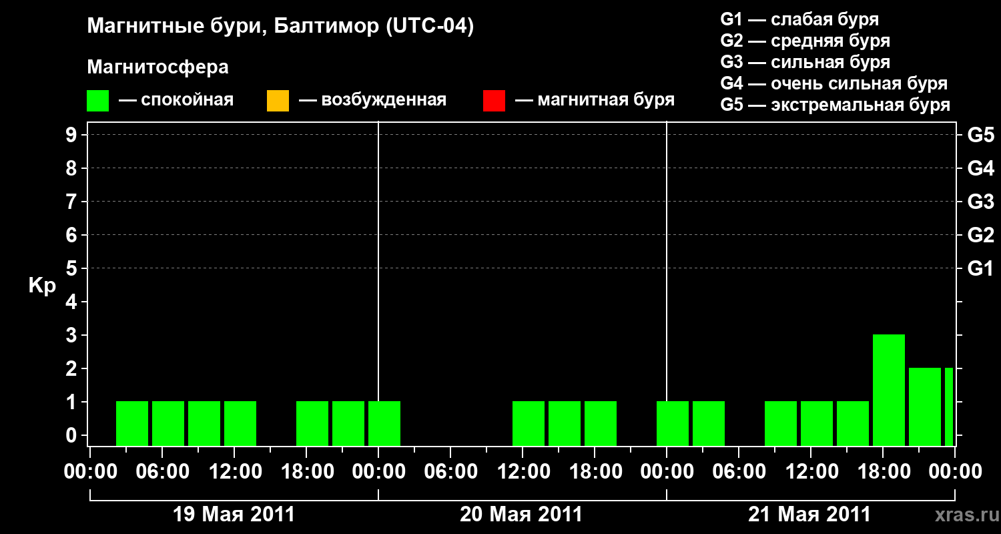Click the '19 Мая 2011' date label
Screen dimensions: 1001x534
tap(234, 515)
